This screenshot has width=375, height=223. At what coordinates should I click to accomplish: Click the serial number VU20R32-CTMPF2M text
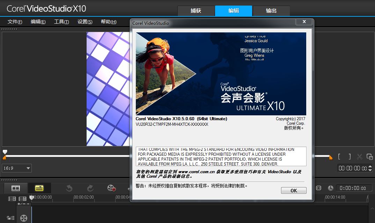point(172,124)
